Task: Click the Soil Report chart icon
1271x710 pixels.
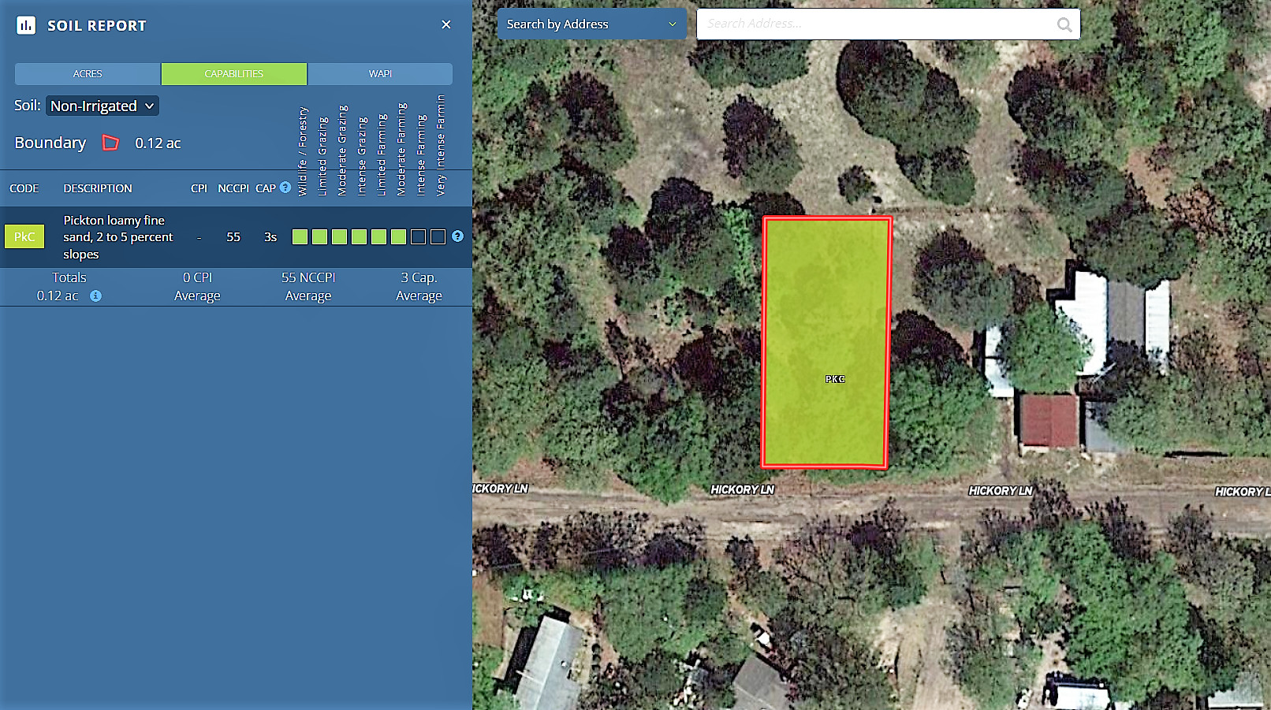Action: (x=26, y=25)
